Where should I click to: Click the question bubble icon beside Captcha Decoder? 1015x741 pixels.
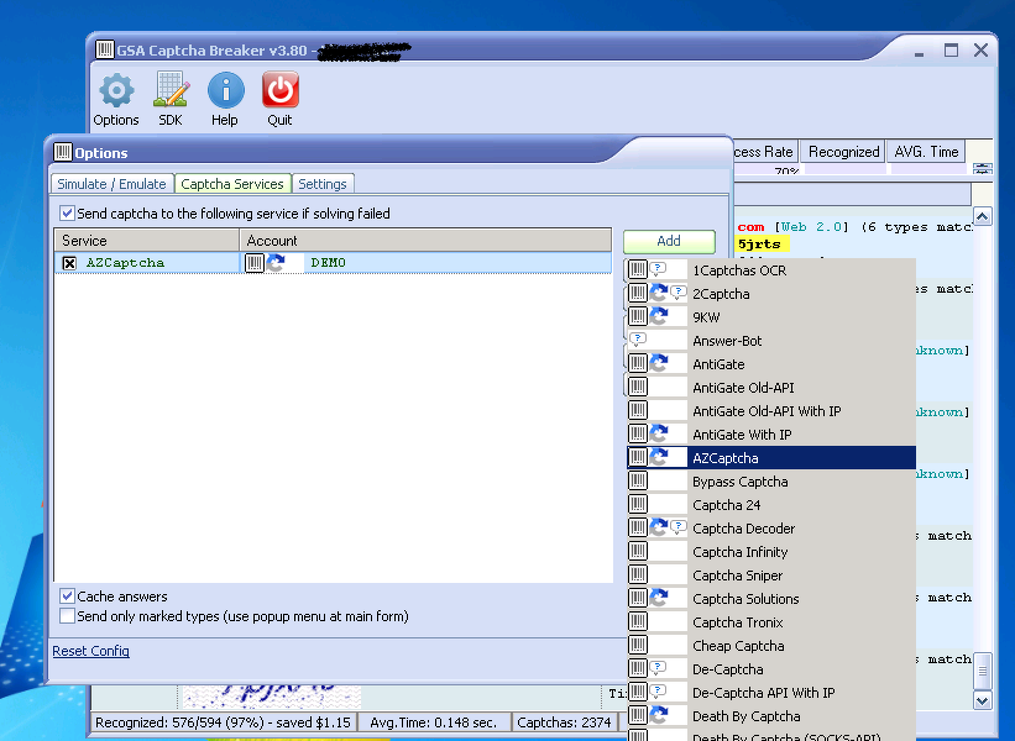678,527
